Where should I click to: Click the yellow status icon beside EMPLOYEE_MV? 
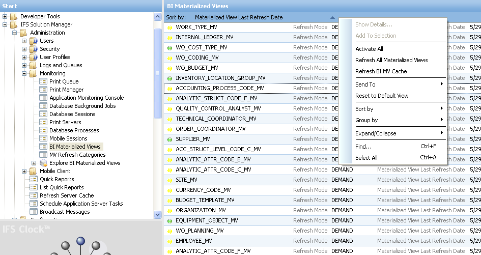169,241
